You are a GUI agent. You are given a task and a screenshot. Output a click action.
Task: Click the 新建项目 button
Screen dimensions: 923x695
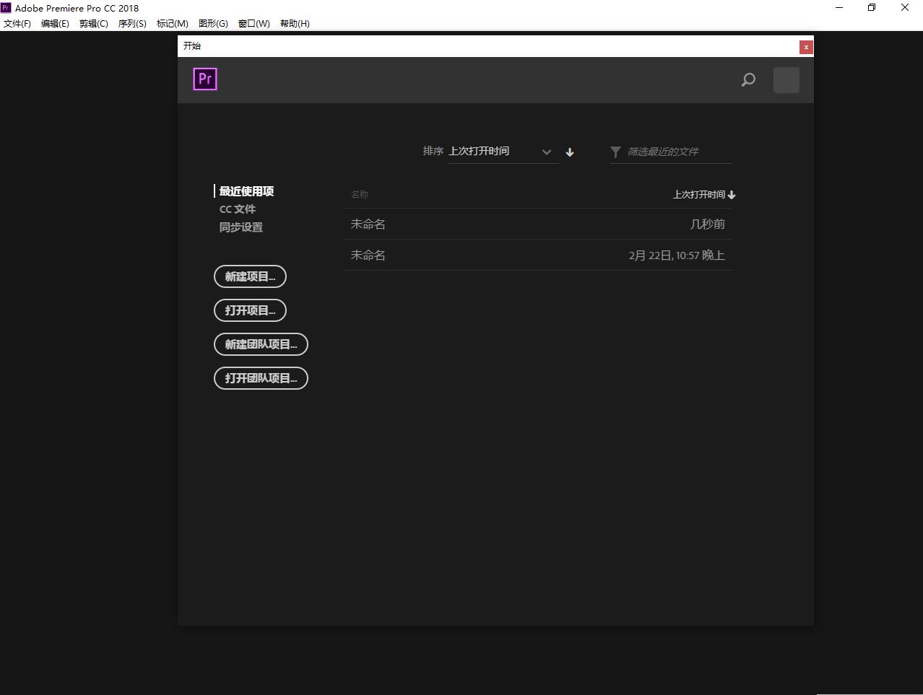click(250, 276)
